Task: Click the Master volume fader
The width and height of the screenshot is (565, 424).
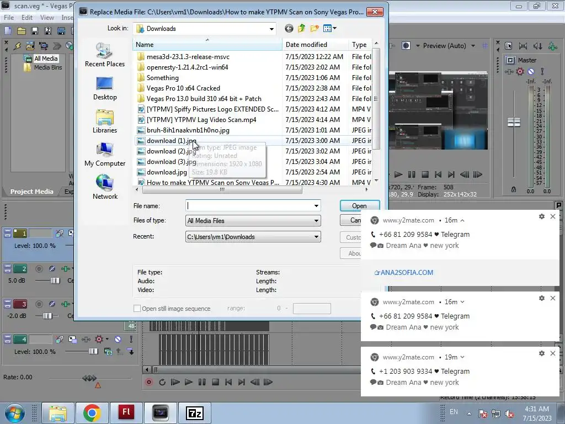Action: point(514,123)
